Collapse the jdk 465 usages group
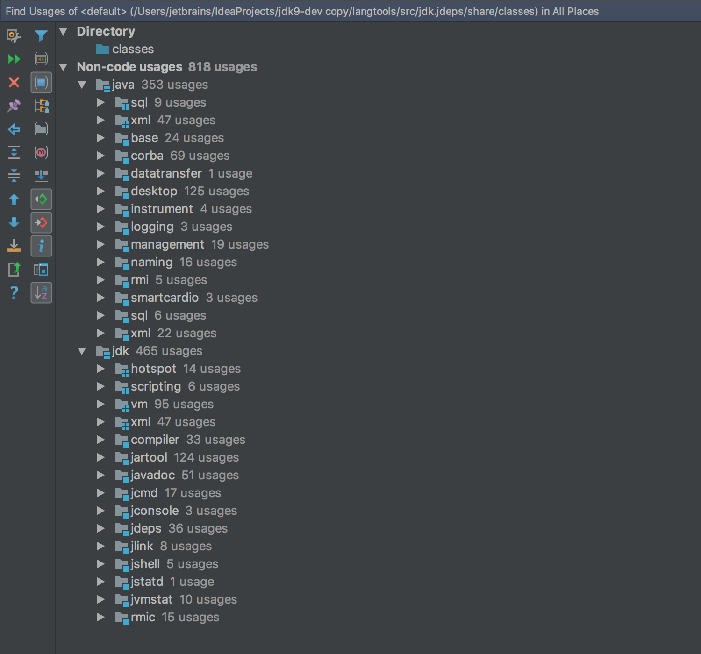701x654 pixels. point(82,351)
